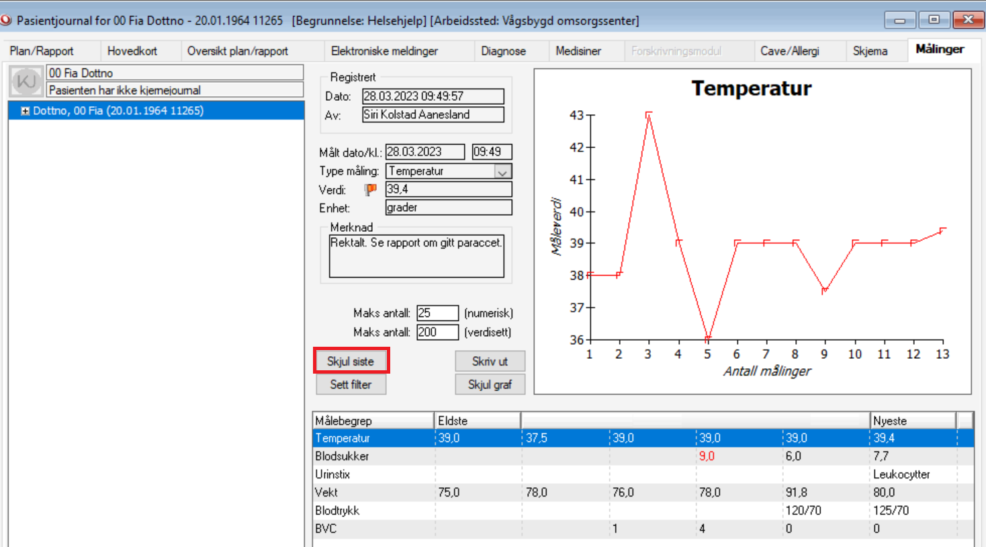Select the Diagnose tab
Image resolution: width=986 pixels, height=547 pixels.
[504, 51]
